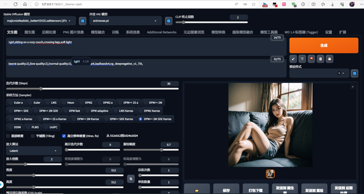
Task: Switch to the 图生图 tab
Action: (x=30, y=32)
